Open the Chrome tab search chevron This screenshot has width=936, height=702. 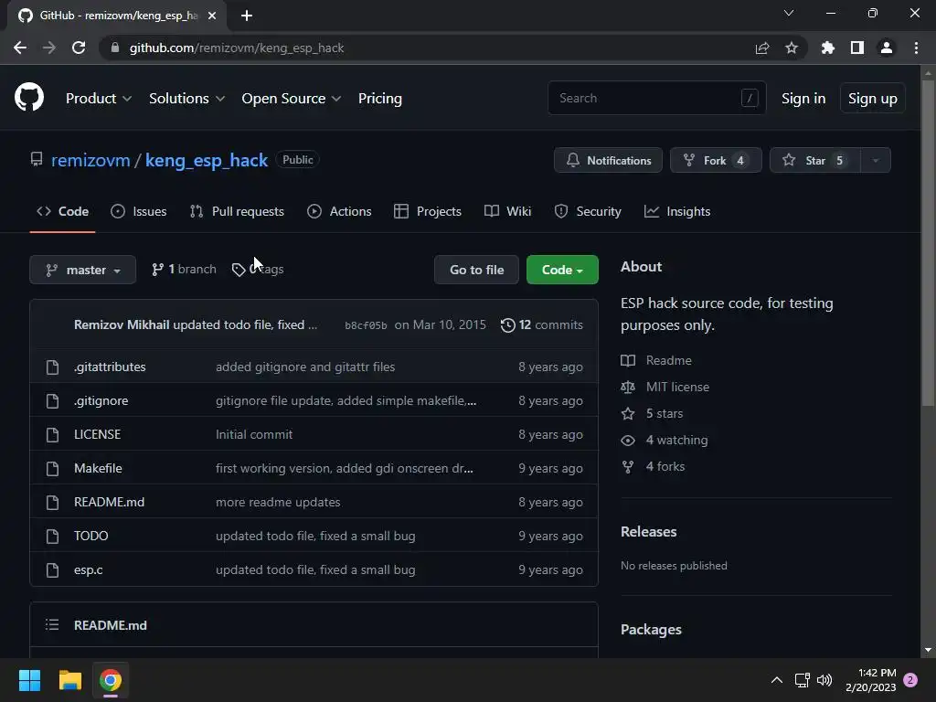tap(789, 13)
